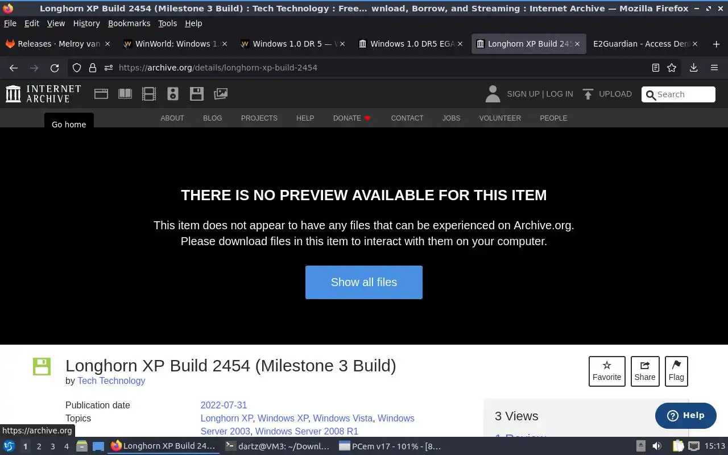Viewport: 728px width, 455px height.
Task: Flag this item using the Flag button
Action: click(676, 371)
